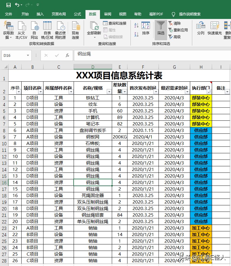Open the 备注 filter dropdown

point(227,92)
